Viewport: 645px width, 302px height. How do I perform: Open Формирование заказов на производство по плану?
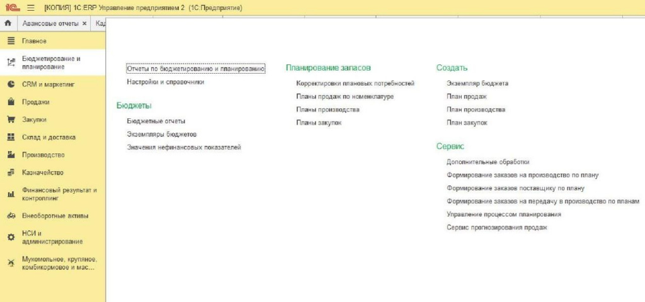(522, 176)
